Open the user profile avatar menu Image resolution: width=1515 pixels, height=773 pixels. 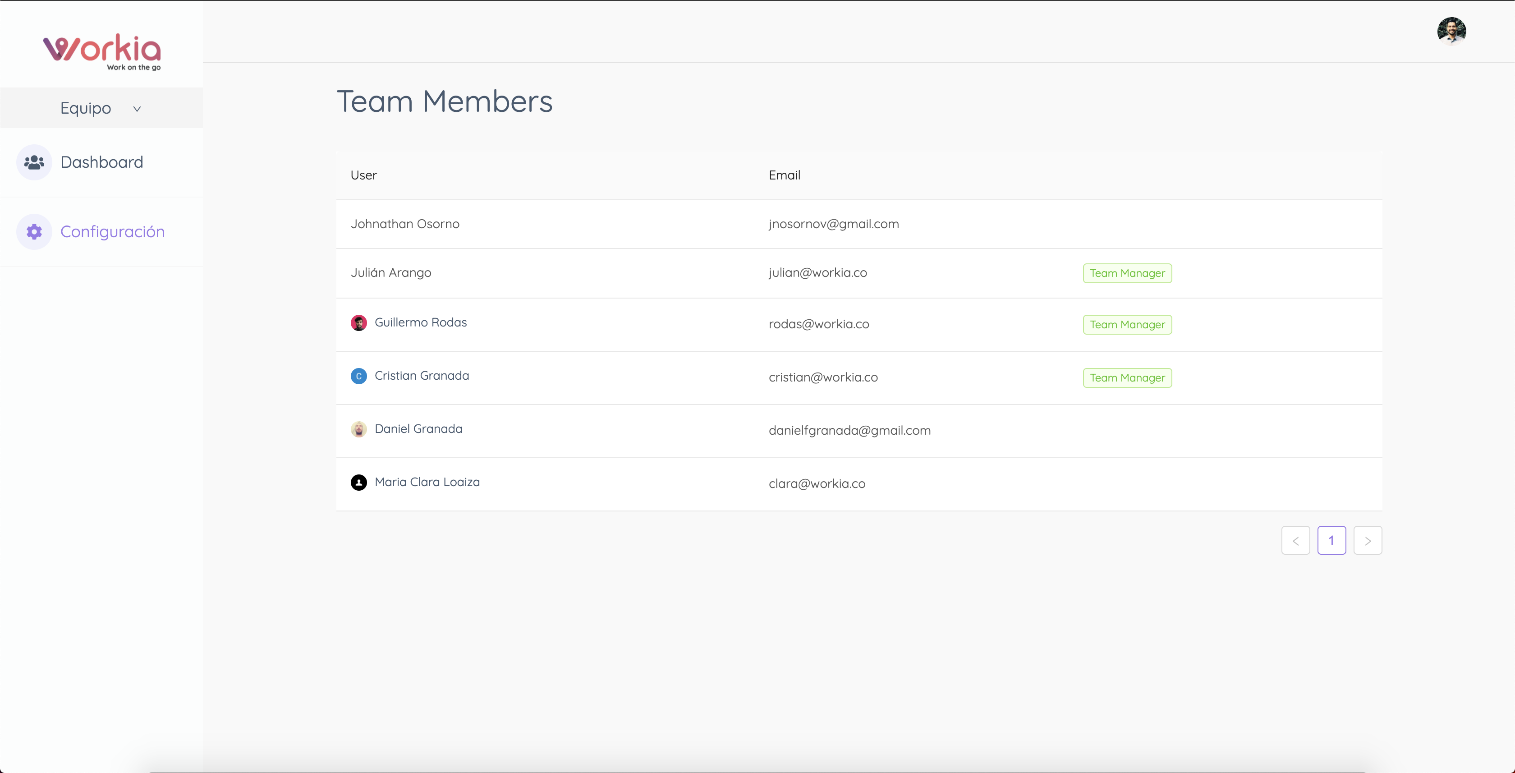[x=1451, y=31]
